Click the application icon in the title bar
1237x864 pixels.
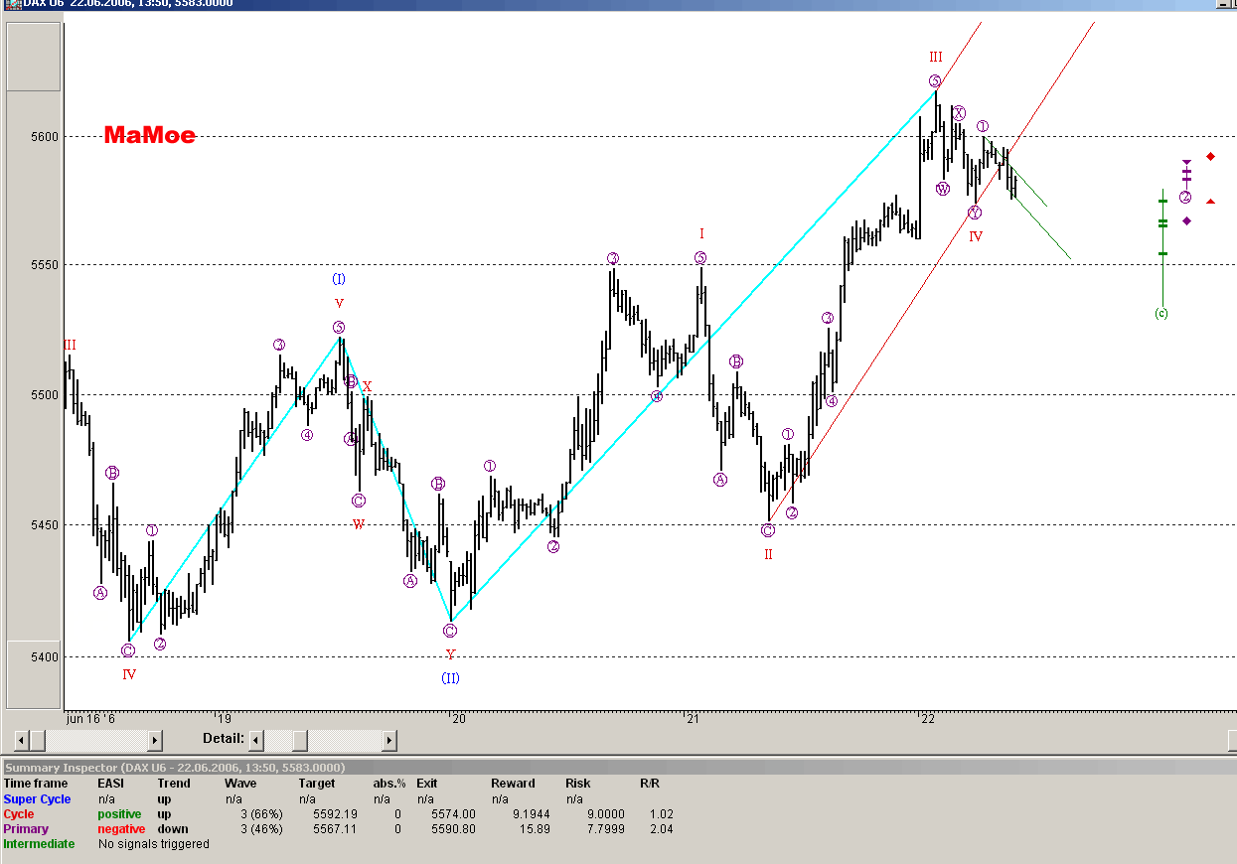[13, 7]
